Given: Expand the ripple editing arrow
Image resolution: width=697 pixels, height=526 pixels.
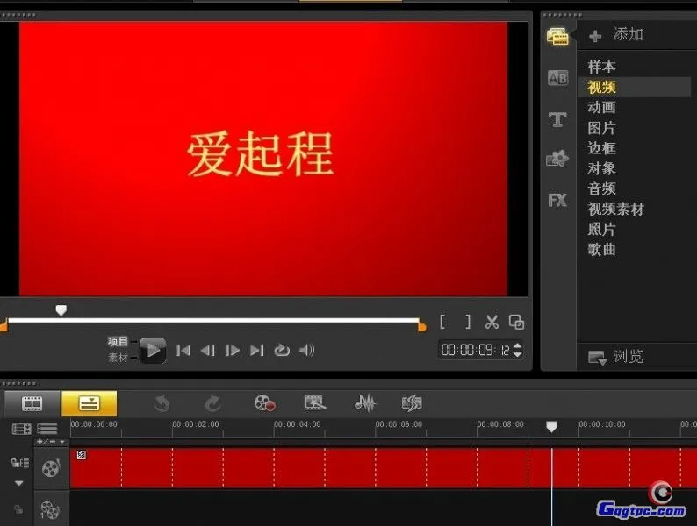Looking at the screenshot, I should [18, 483].
